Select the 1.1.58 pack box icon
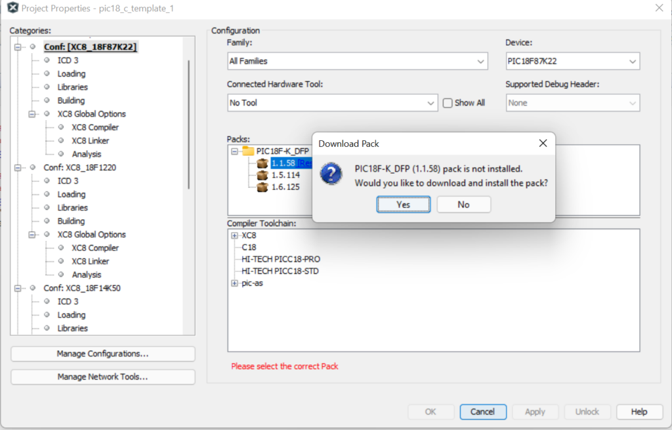The image size is (672, 430). (262, 163)
